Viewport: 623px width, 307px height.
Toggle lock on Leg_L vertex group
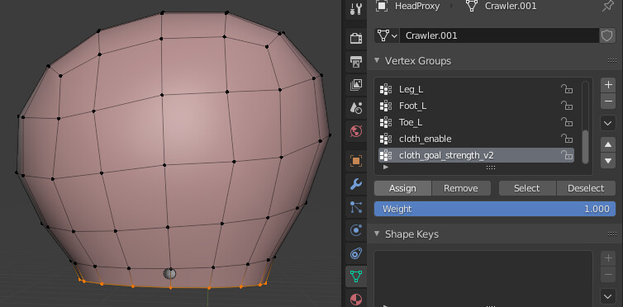point(567,89)
